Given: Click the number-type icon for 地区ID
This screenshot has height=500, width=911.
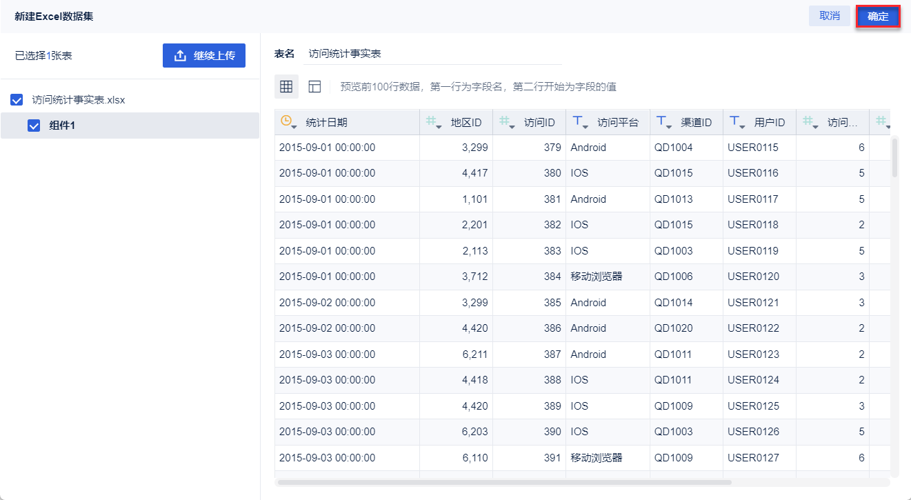Looking at the screenshot, I should point(433,122).
